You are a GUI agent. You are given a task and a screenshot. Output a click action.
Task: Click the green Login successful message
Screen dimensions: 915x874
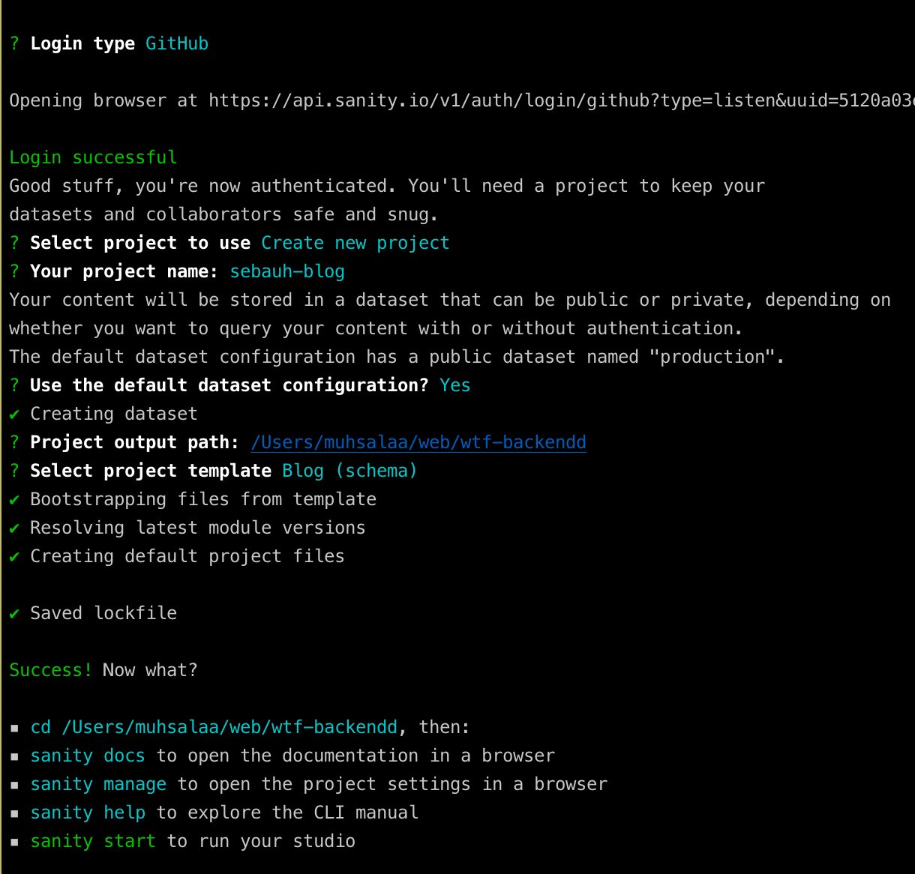[x=93, y=157]
